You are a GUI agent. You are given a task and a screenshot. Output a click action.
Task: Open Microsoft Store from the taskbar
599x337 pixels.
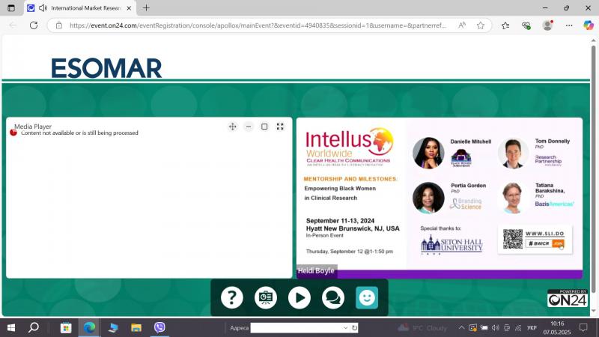66,327
